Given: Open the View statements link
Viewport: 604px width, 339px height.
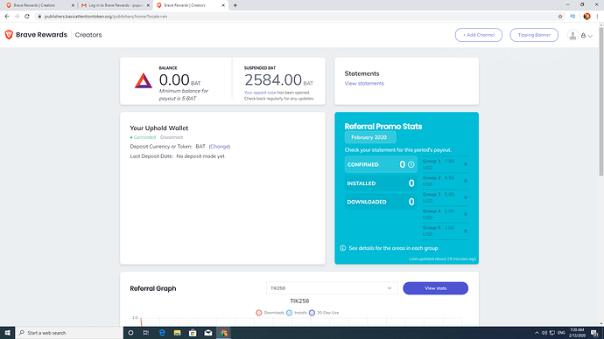Looking at the screenshot, I should [x=364, y=83].
